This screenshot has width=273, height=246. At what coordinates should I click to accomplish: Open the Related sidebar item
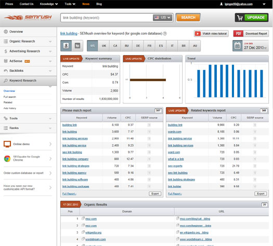click(x=8, y=102)
